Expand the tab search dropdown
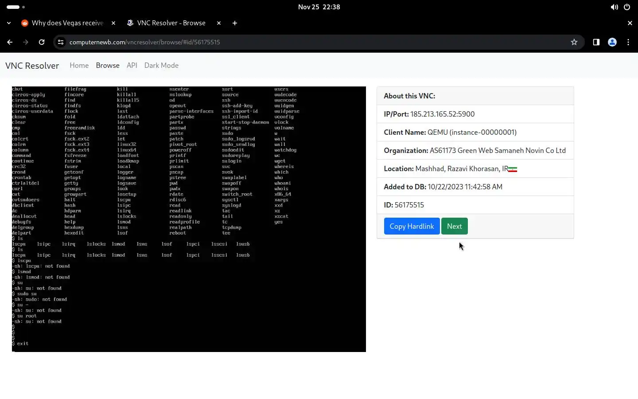 (9, 23)
